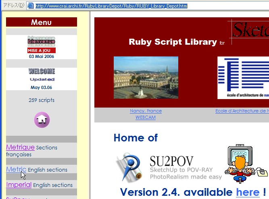
Task: Click the Menu header bar
Action: (x=42, y=22)
